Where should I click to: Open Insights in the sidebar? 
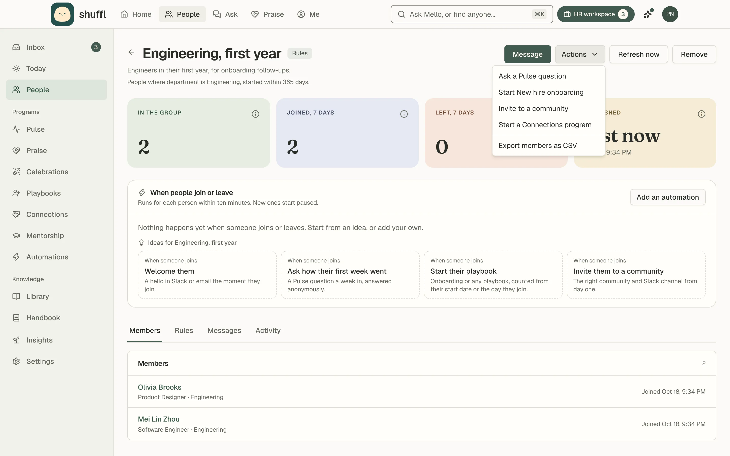coord(57,340)
